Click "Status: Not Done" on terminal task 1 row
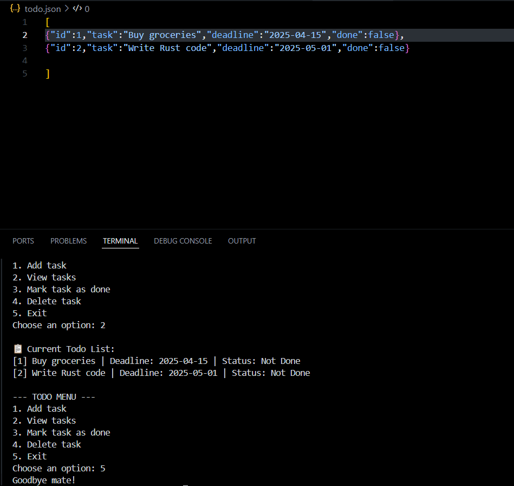Viewport: 514px width, 486px height. coord(261,361)
